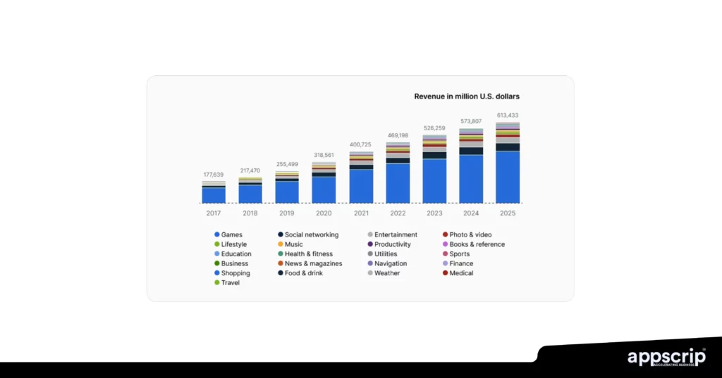
Task: Toggle the Education legend item
Action: (x=235, y=254)
